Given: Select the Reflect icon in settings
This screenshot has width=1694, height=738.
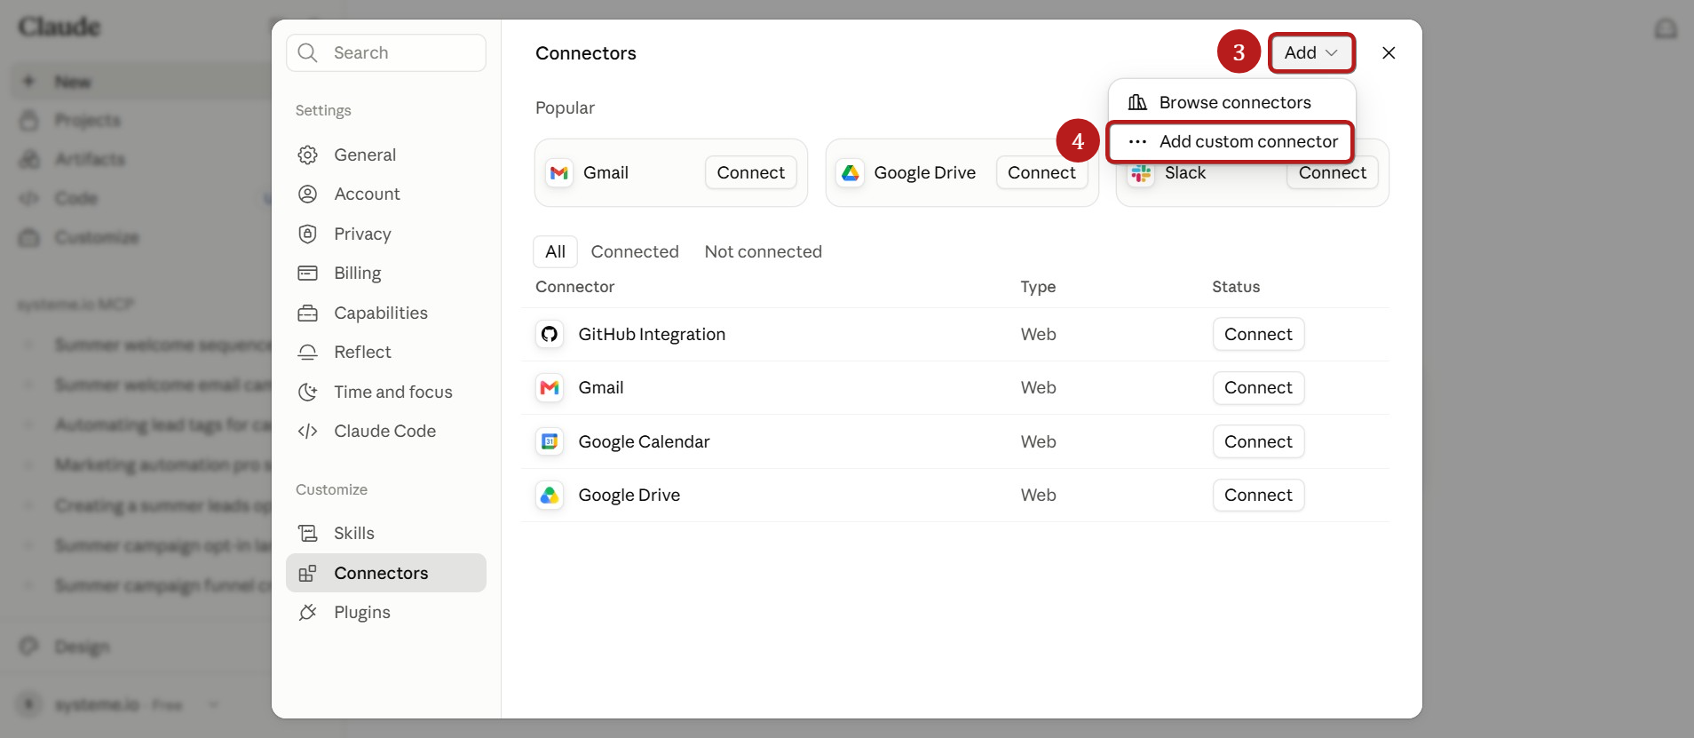Looking at the screenshot, I should 308,352.
